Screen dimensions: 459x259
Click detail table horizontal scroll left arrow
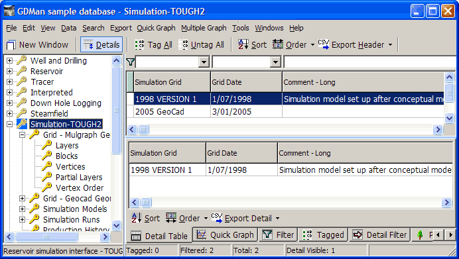135,202
